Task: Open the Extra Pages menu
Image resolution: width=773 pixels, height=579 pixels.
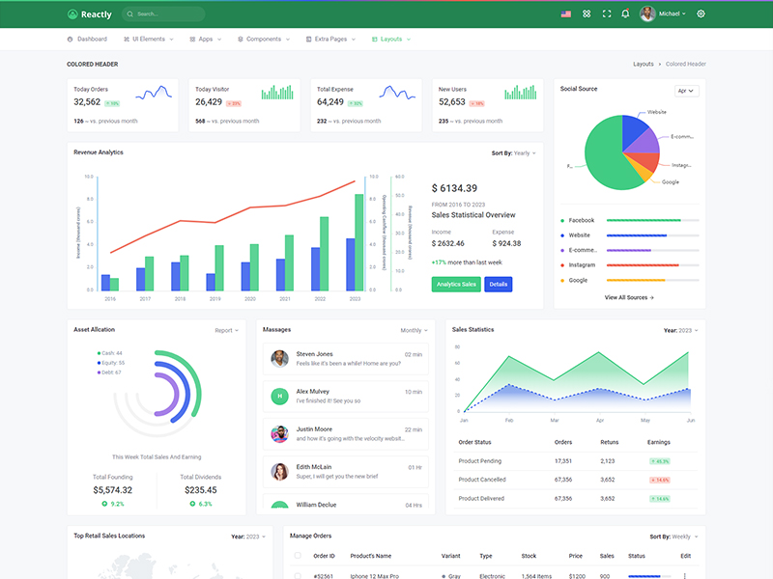Action: click(x=330, y=39)
